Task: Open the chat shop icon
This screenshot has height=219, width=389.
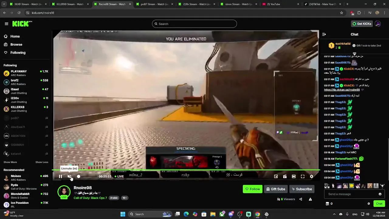Action: click(x=327, y=203)
